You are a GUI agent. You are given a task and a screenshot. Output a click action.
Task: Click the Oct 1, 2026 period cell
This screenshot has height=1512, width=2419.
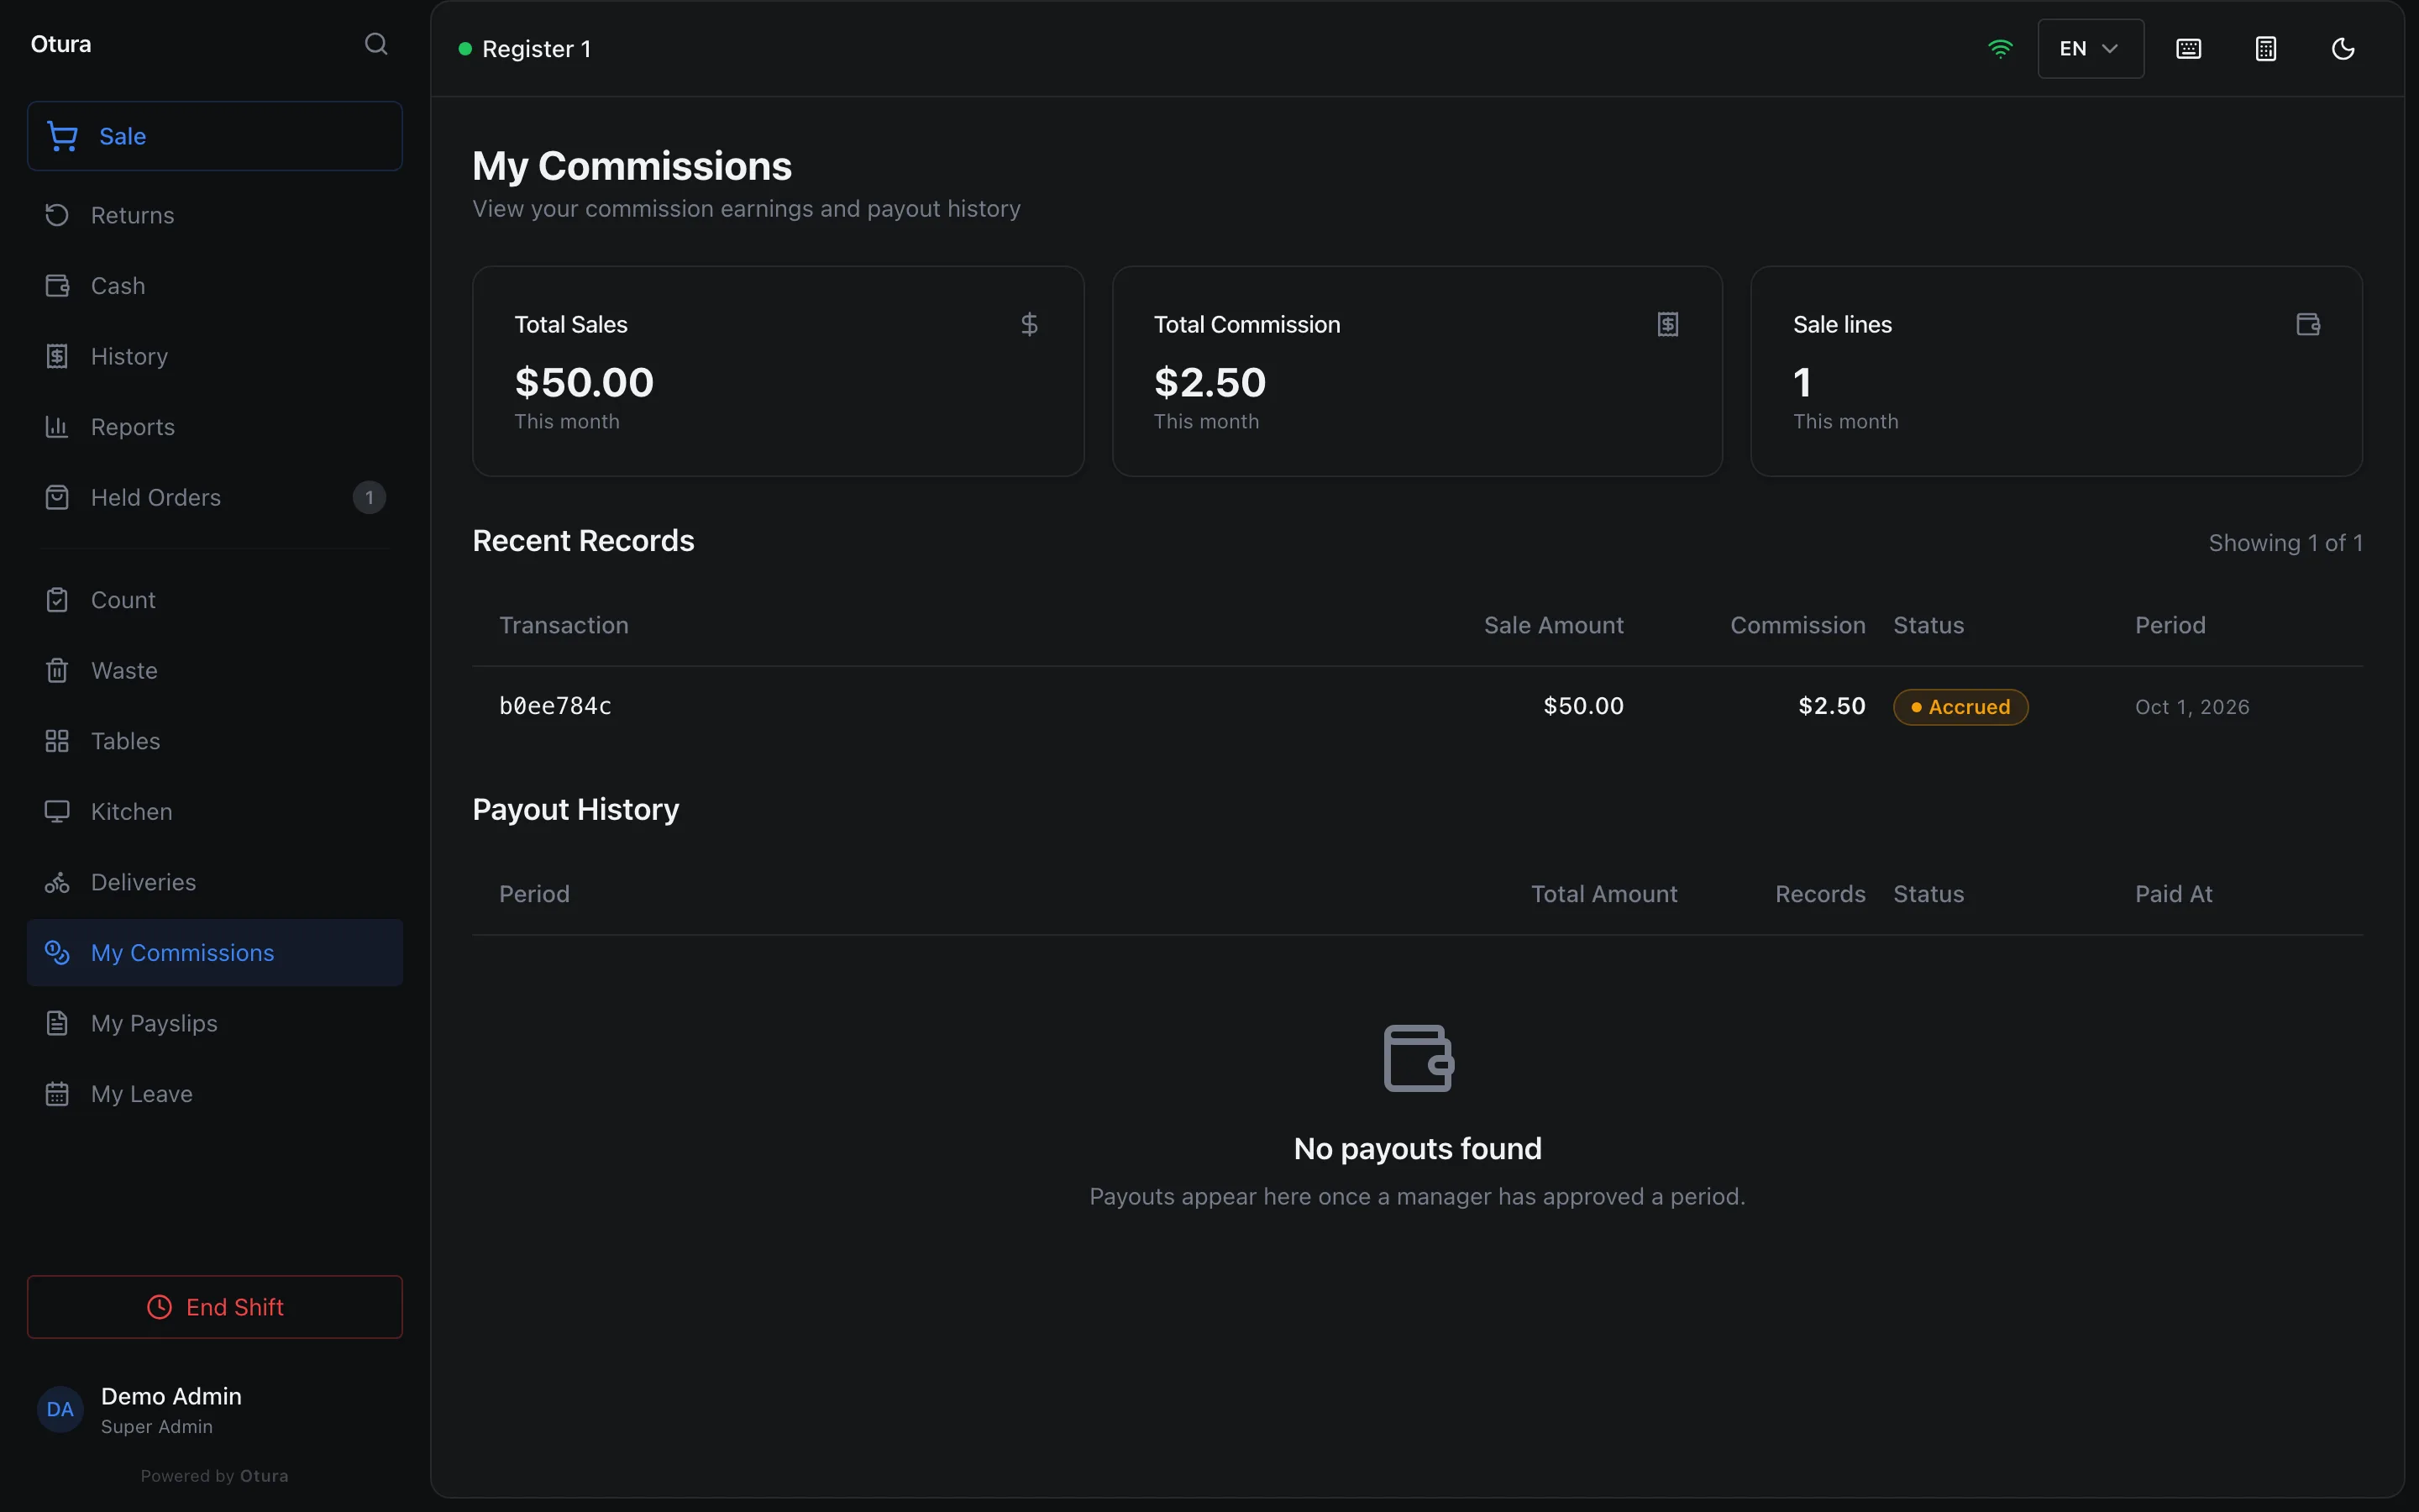(x=2192, y=707)
